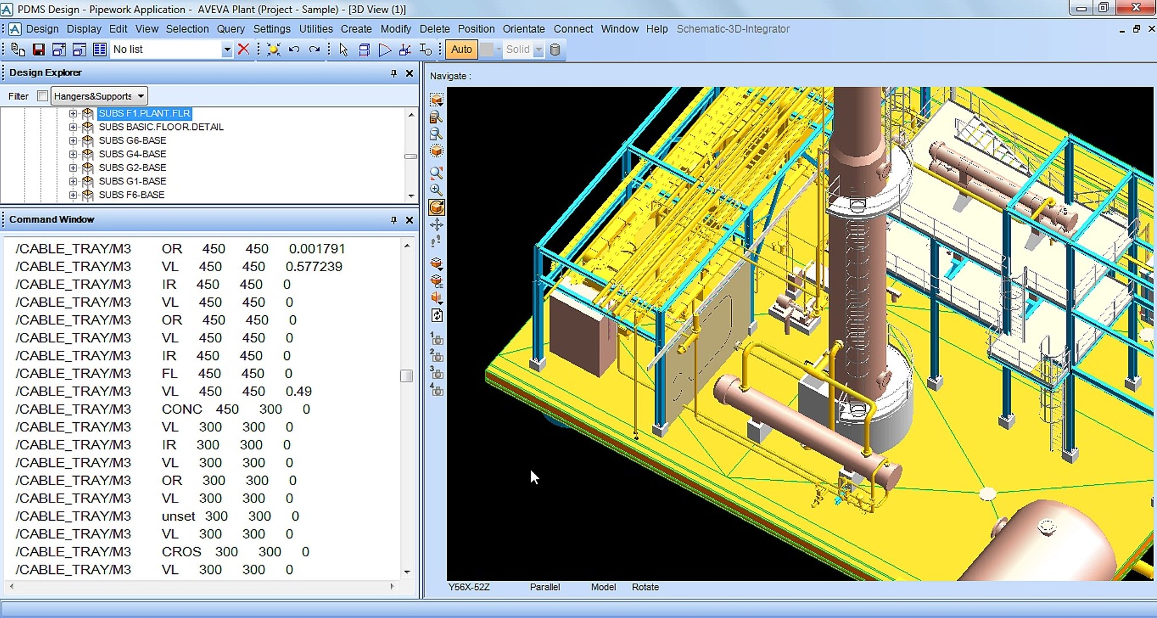Click saved view camera number 2
Viewport: 1157px width, 618px height.
tap(436, 356)
